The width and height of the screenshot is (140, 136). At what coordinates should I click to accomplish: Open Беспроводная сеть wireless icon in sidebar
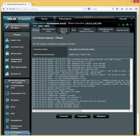pos(7,86)
